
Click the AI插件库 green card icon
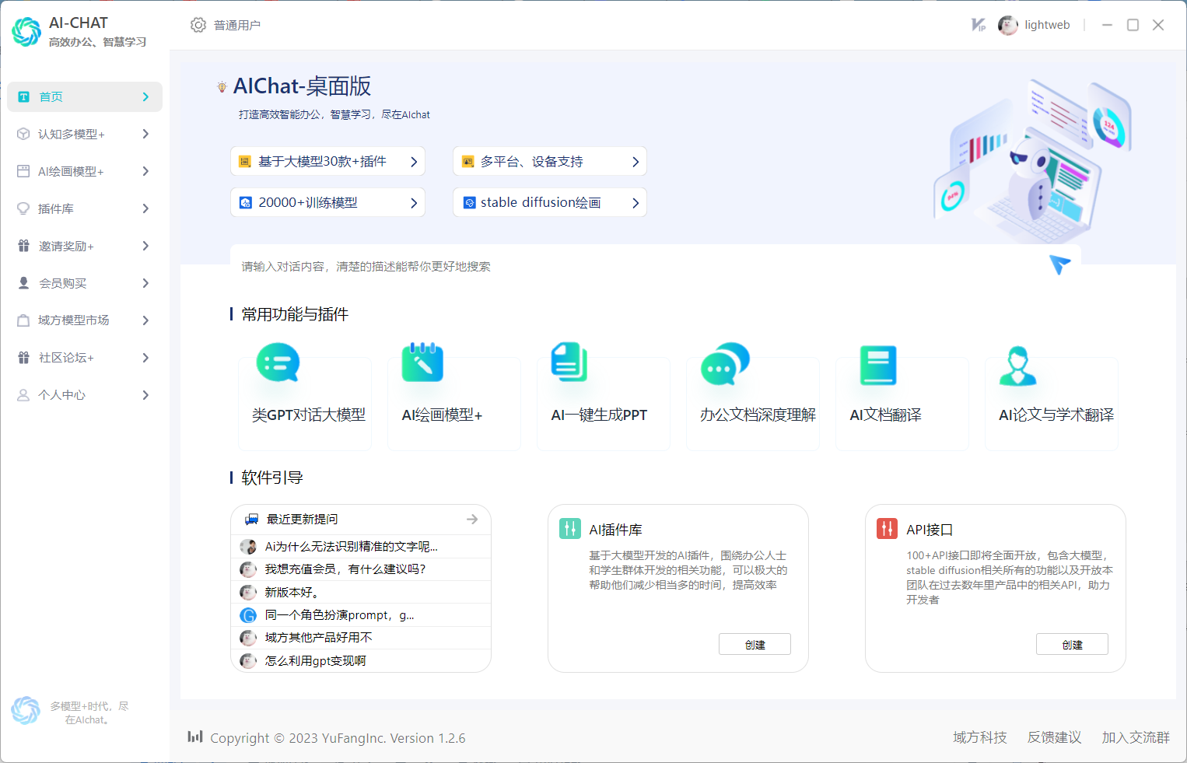click(x=570, y=529)
